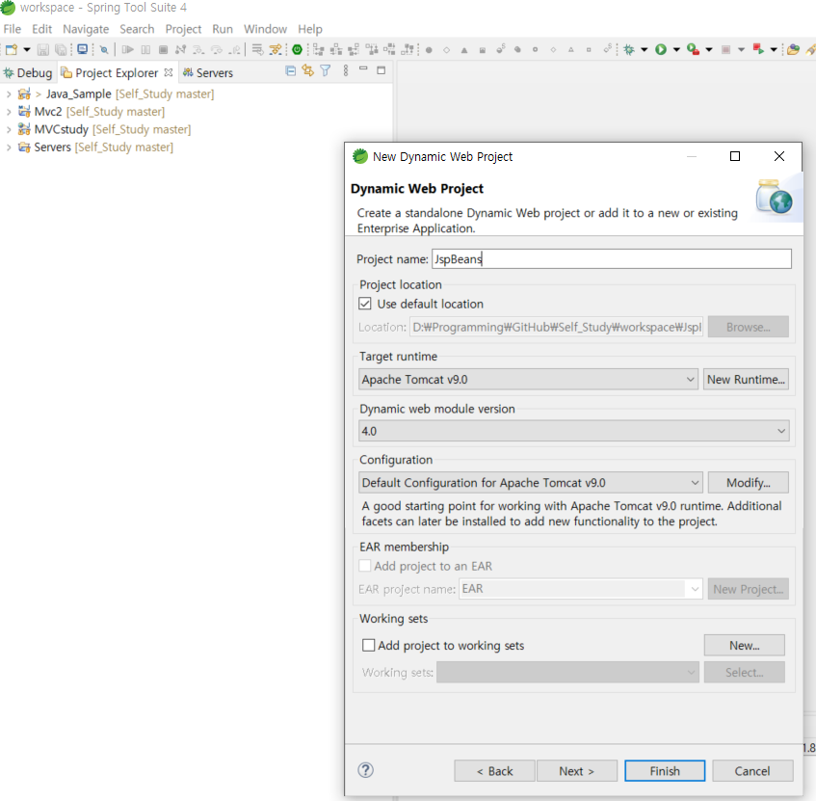Maximize the New Dynamic Web Project dialog
816x801 pixels.
tap(735, 156)
